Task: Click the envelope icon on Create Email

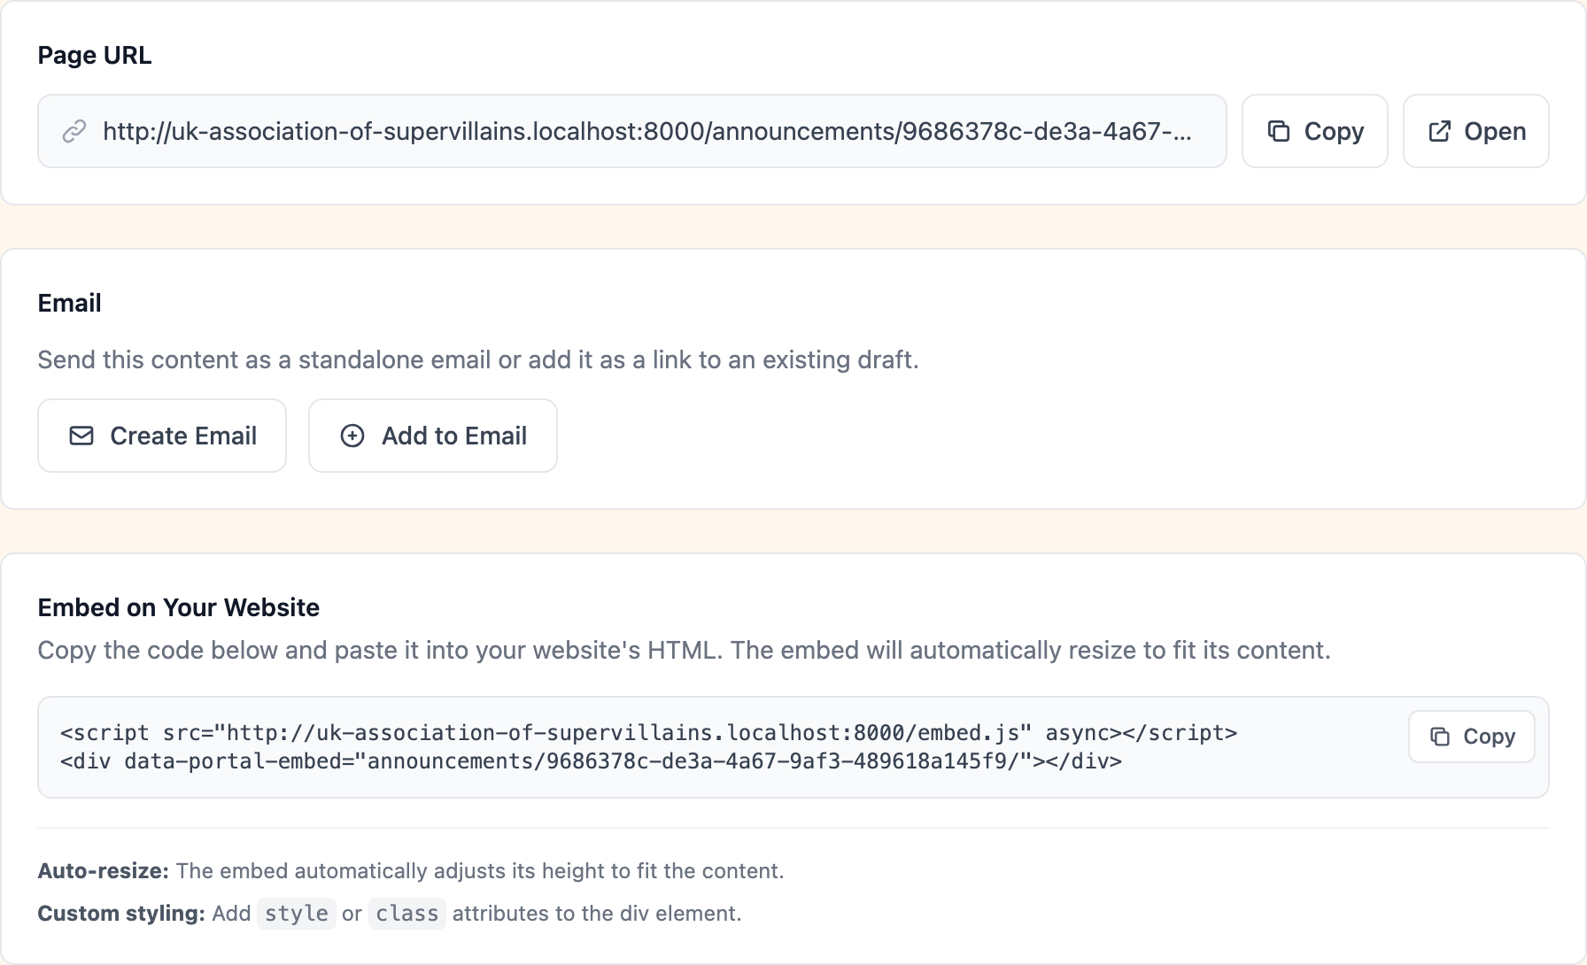Action: coord(81,436)
